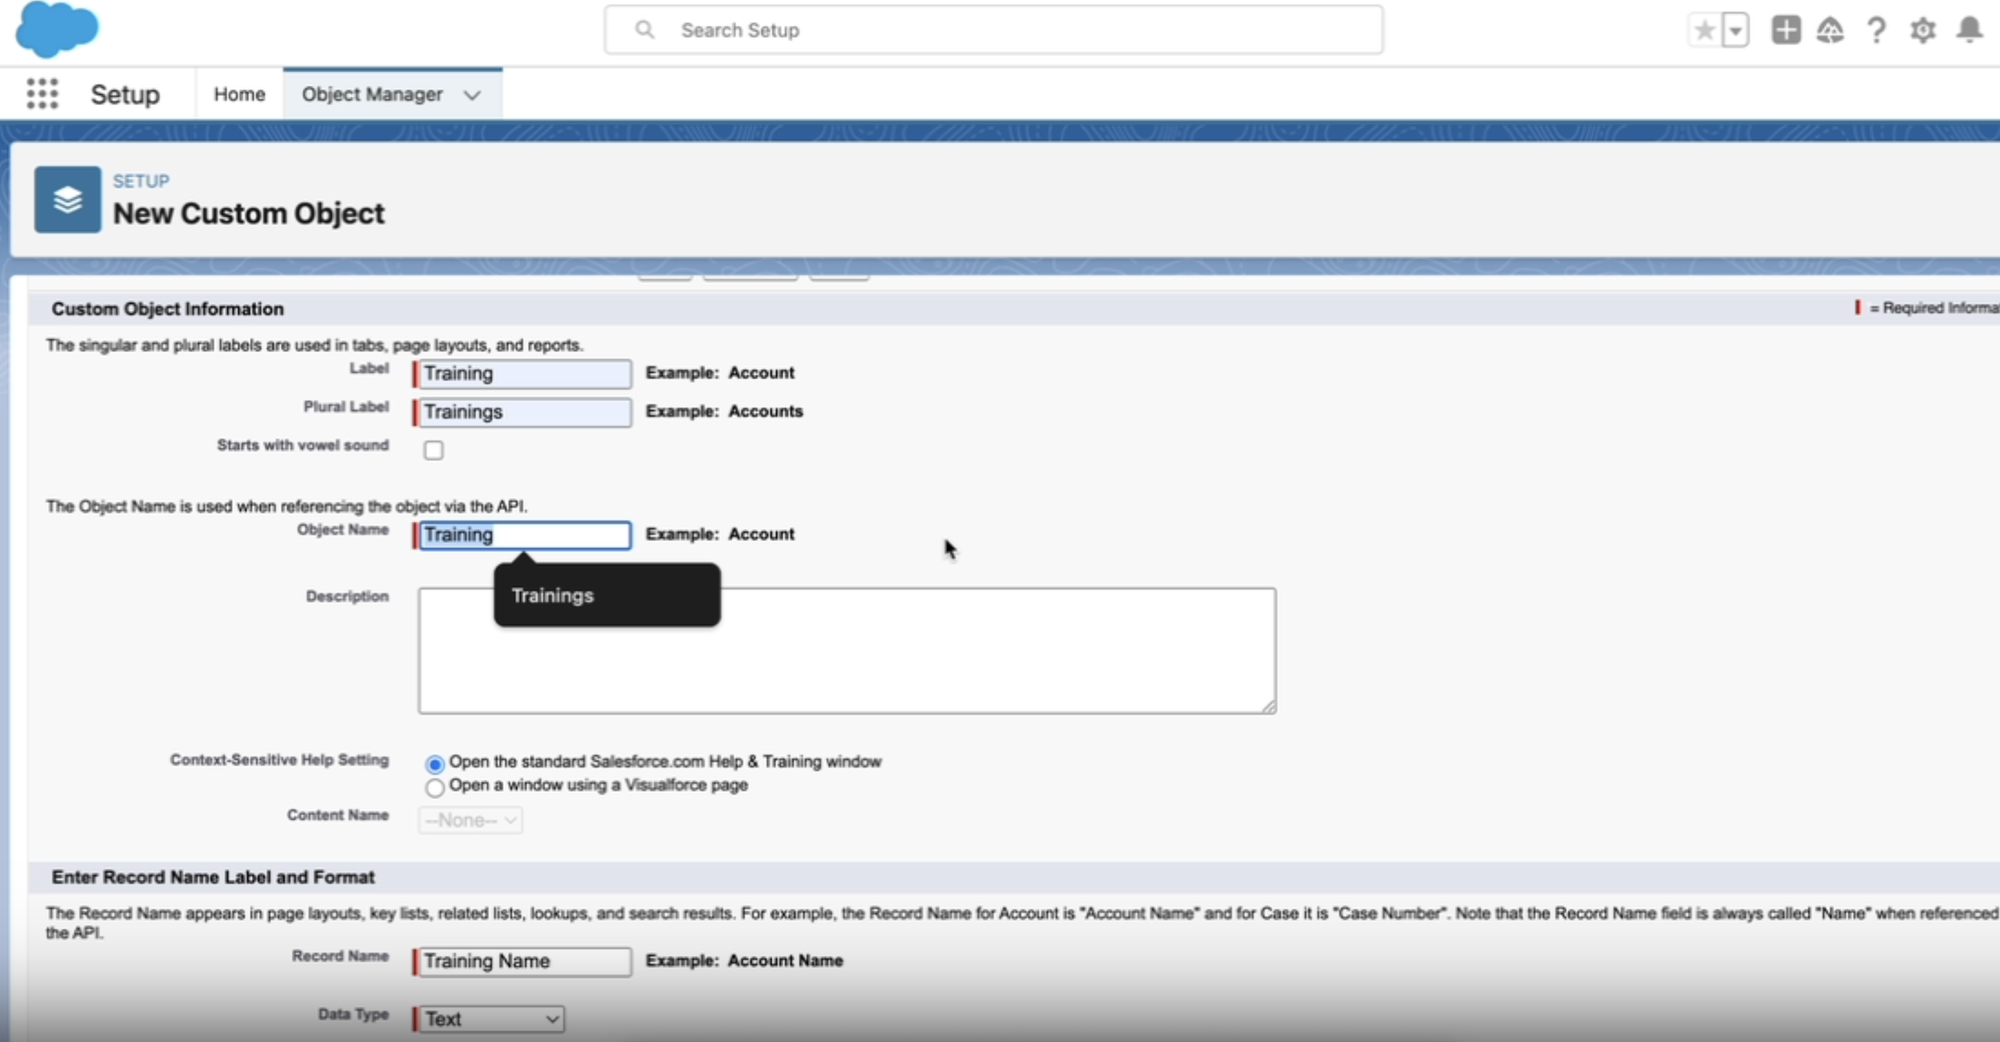Click the Trainings tooltip popup
2000x1042 pixels.
click(x=607, y=595)
